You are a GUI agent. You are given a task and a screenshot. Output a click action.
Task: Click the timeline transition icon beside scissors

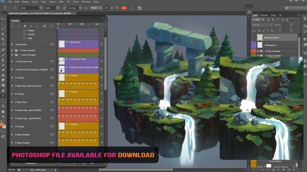(51, 26)
